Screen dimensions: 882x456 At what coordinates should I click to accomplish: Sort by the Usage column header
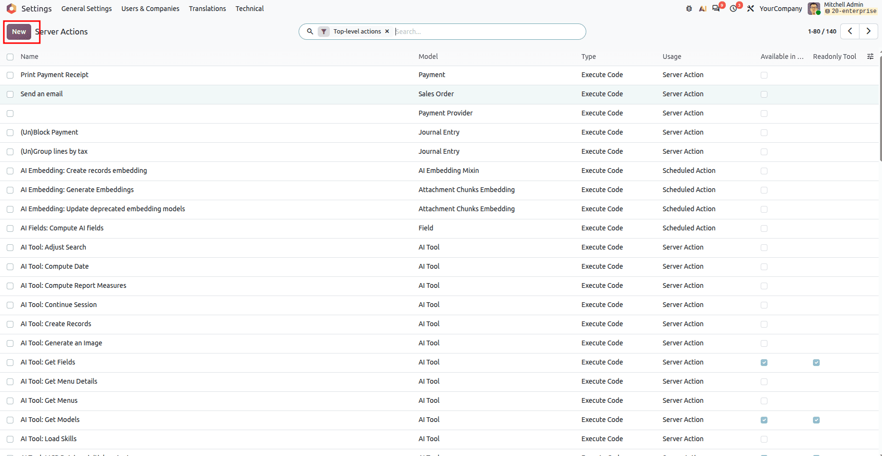pyautogui.click(x=672, y=57)
